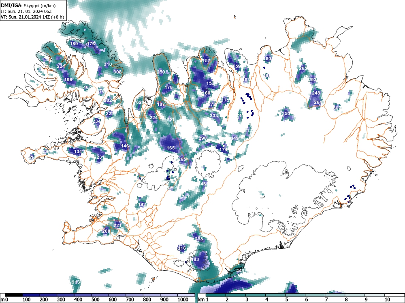Select the '221' value near the southwest coast
The image size is (405, 303).
[x=117, y=225]
